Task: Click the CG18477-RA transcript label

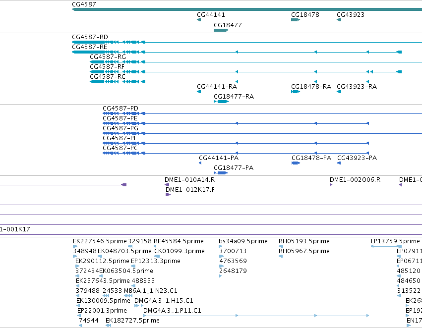Action: 234,97
